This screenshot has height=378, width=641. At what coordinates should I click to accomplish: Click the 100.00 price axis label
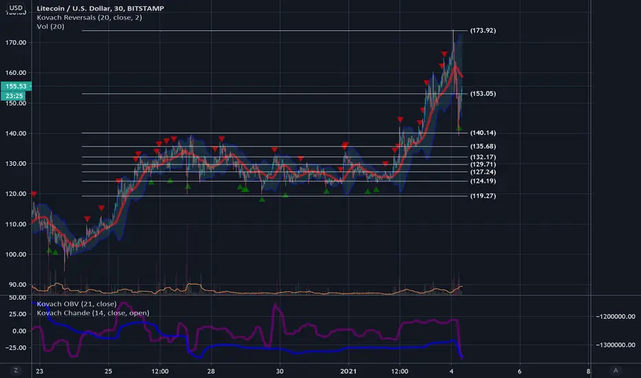click(16, 254)
